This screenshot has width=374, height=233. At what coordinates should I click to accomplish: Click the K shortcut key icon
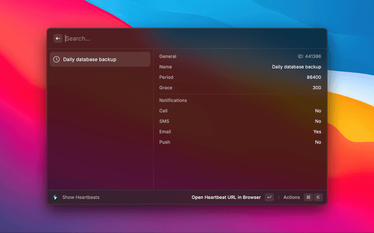(318, 197)
